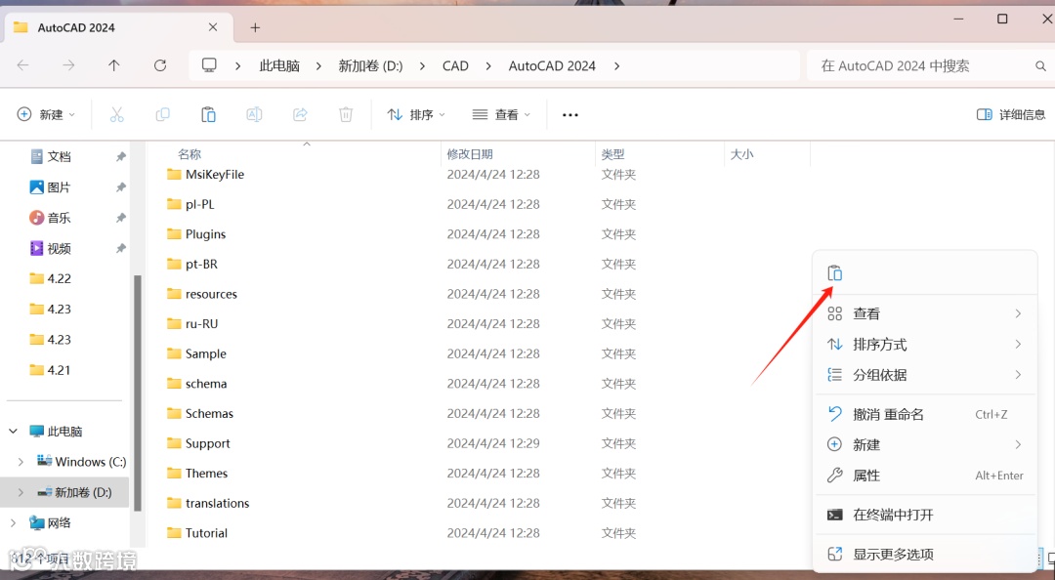Click the Paste icon in the context menu
1055x580 pixels.
click(x=835, y=273)
